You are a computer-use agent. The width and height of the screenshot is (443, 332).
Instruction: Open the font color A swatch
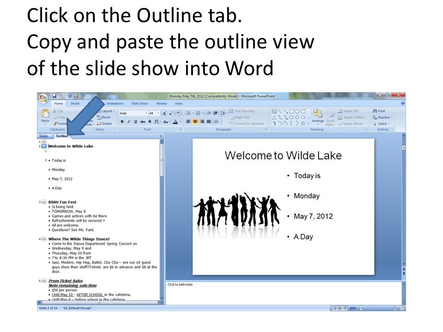coord(175,122)
